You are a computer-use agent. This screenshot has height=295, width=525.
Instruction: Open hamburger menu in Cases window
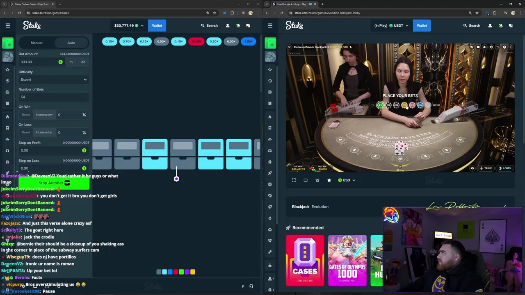[8, 25]
